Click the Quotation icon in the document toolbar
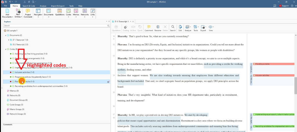The height and width of the screenshot is (132, 297). coord(116,27)
